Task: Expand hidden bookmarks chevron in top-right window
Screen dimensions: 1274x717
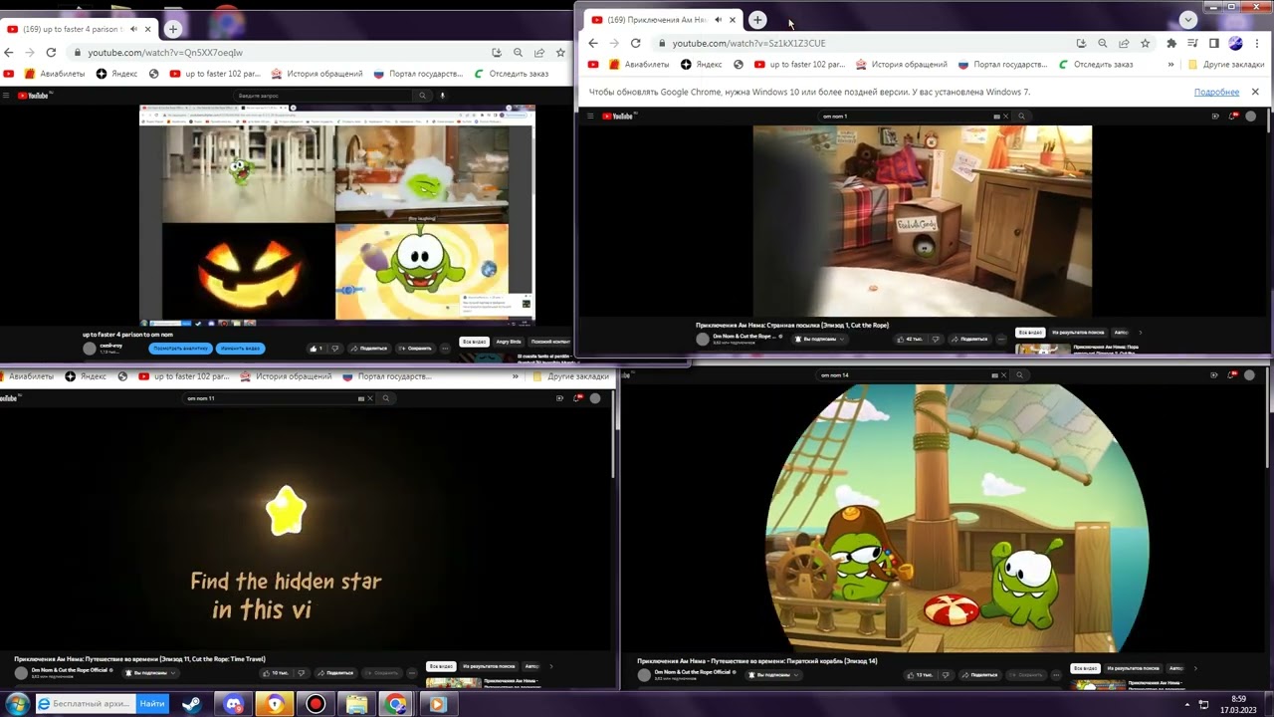Action: point(1169,65)
